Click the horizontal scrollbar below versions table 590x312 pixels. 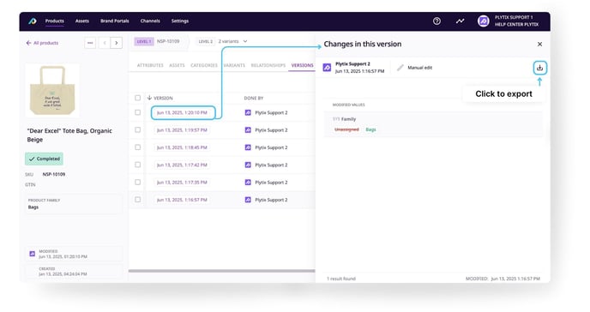click(221, 271)
